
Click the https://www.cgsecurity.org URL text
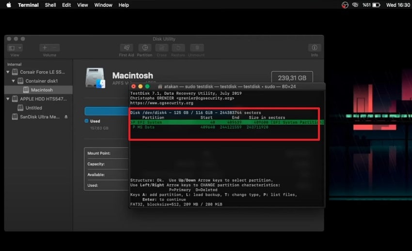tap(161, 103)
